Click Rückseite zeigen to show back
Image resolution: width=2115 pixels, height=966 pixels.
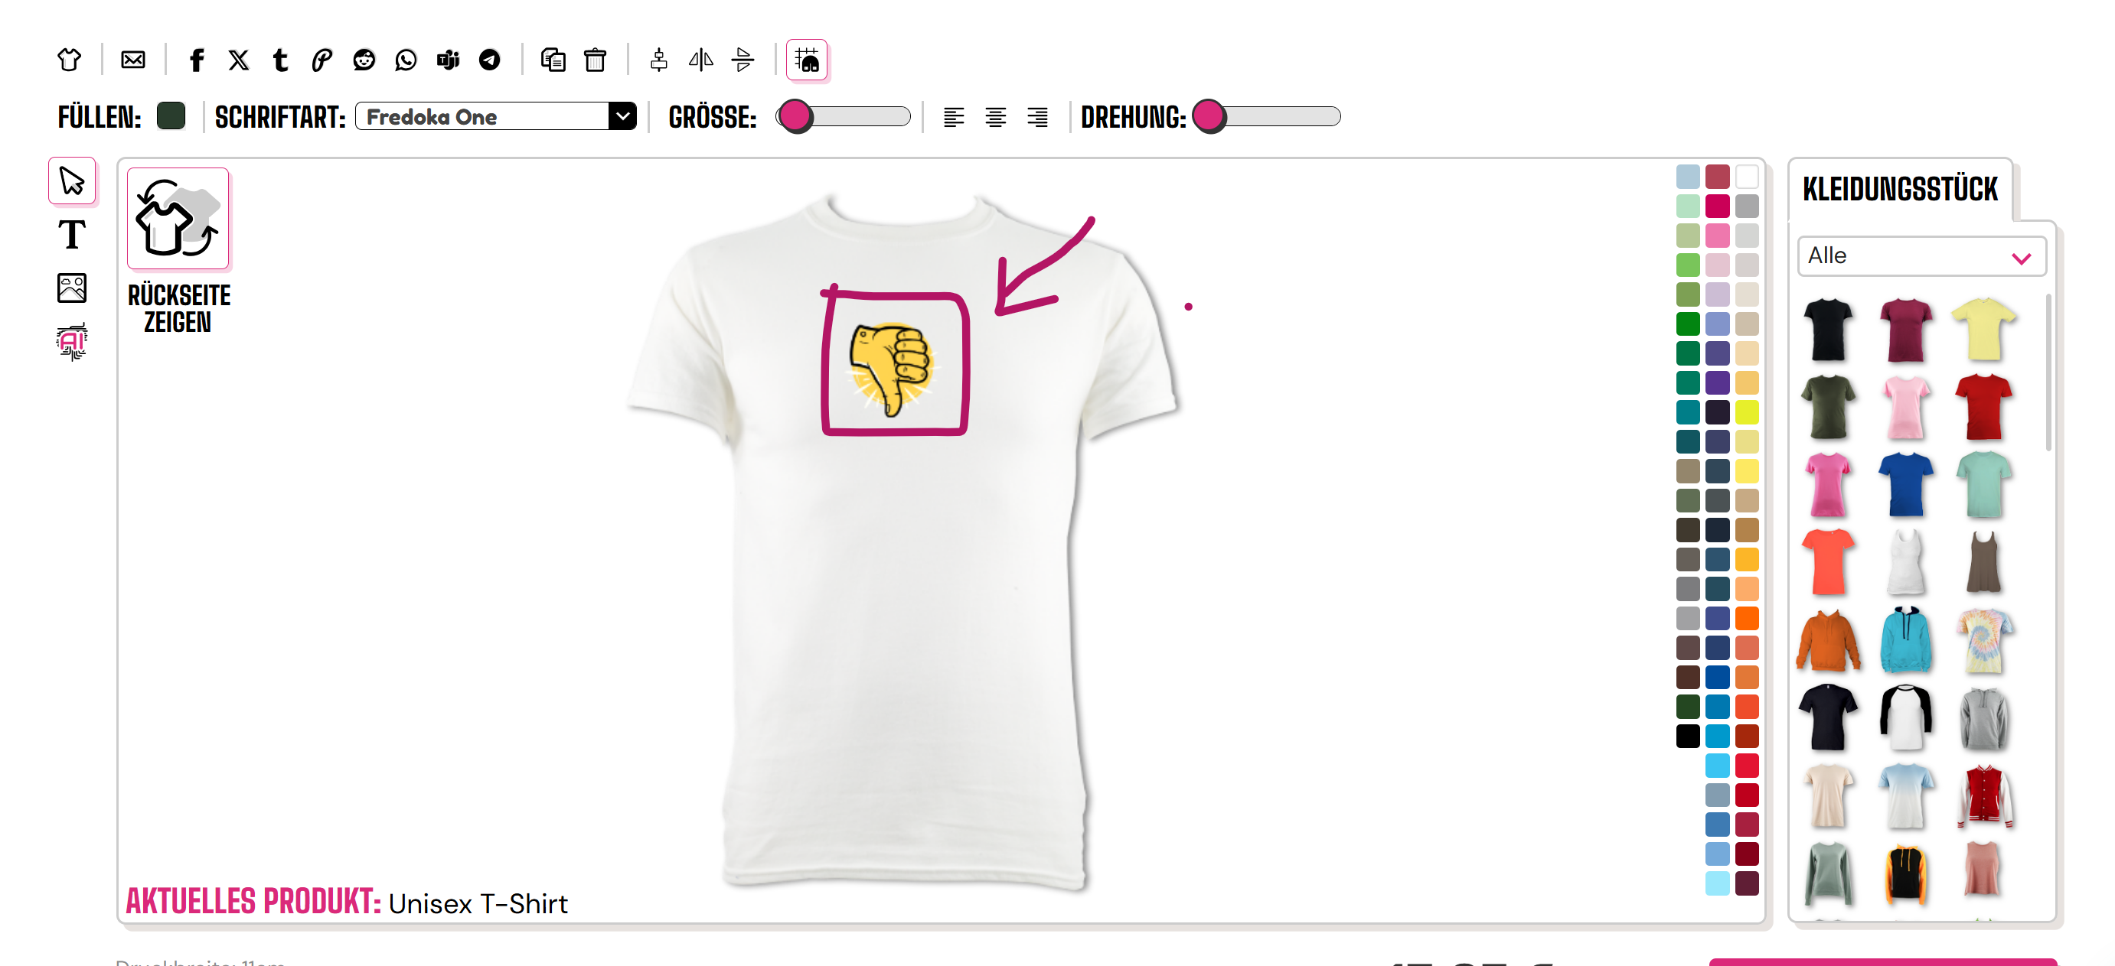click(x=178, y=252)
